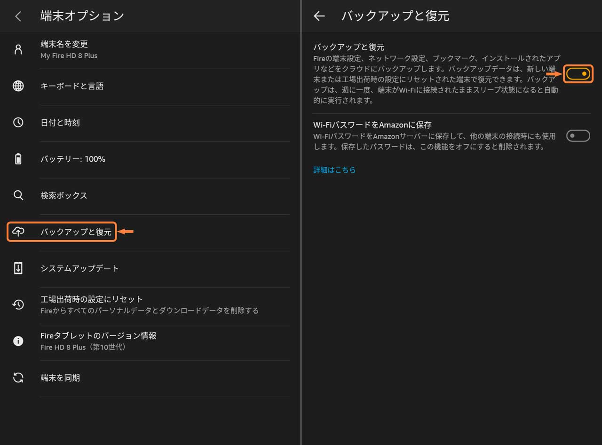Click the Wi-Fi password description text
The image size is (602, 445).
coord(435,141)
